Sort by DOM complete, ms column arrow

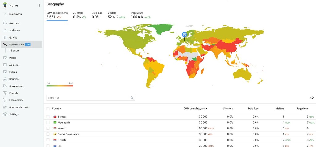point(207,109)
